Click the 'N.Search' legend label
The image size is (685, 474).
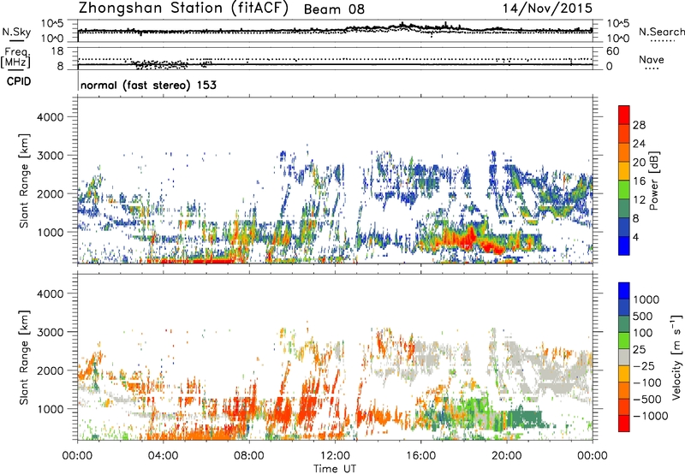tap(661, 32)
